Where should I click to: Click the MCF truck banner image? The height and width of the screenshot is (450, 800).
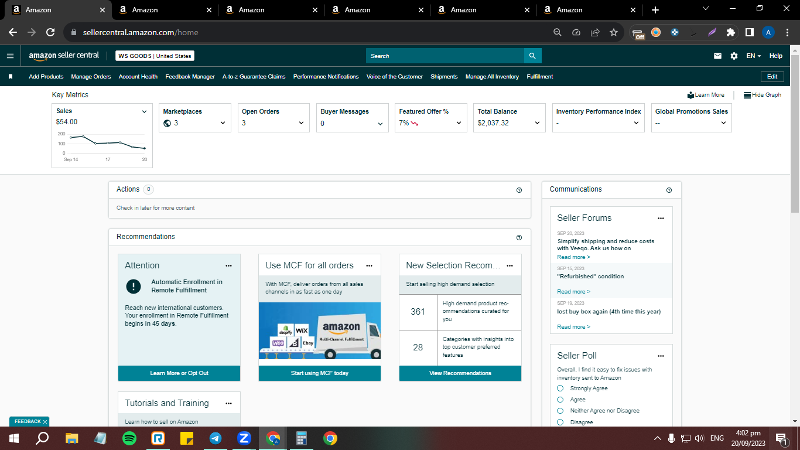click(320, 331)
